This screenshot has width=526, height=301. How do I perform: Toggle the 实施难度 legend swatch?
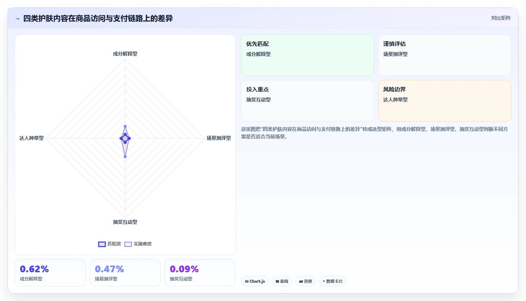tap(128, 244)
